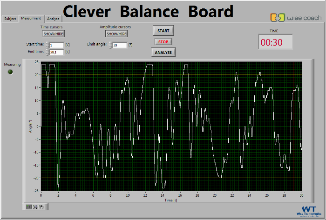This screenshot has height=220, width=326.
Task: Decrement the End time stepper
Action: (47, 54)
